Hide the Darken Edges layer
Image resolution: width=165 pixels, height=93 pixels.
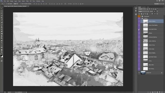[x=139, y=49]
